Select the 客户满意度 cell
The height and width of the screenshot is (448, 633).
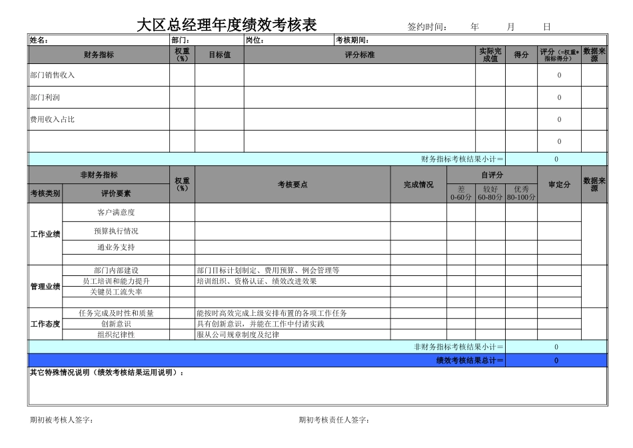116,213
